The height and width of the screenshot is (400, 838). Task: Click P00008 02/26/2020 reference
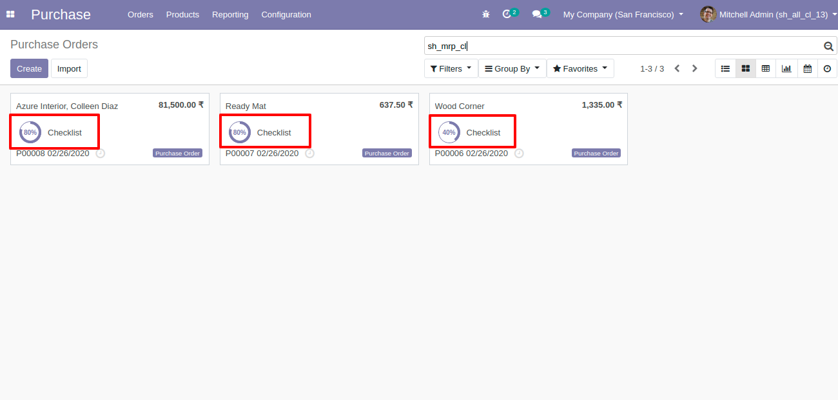(x=53, y=154)
